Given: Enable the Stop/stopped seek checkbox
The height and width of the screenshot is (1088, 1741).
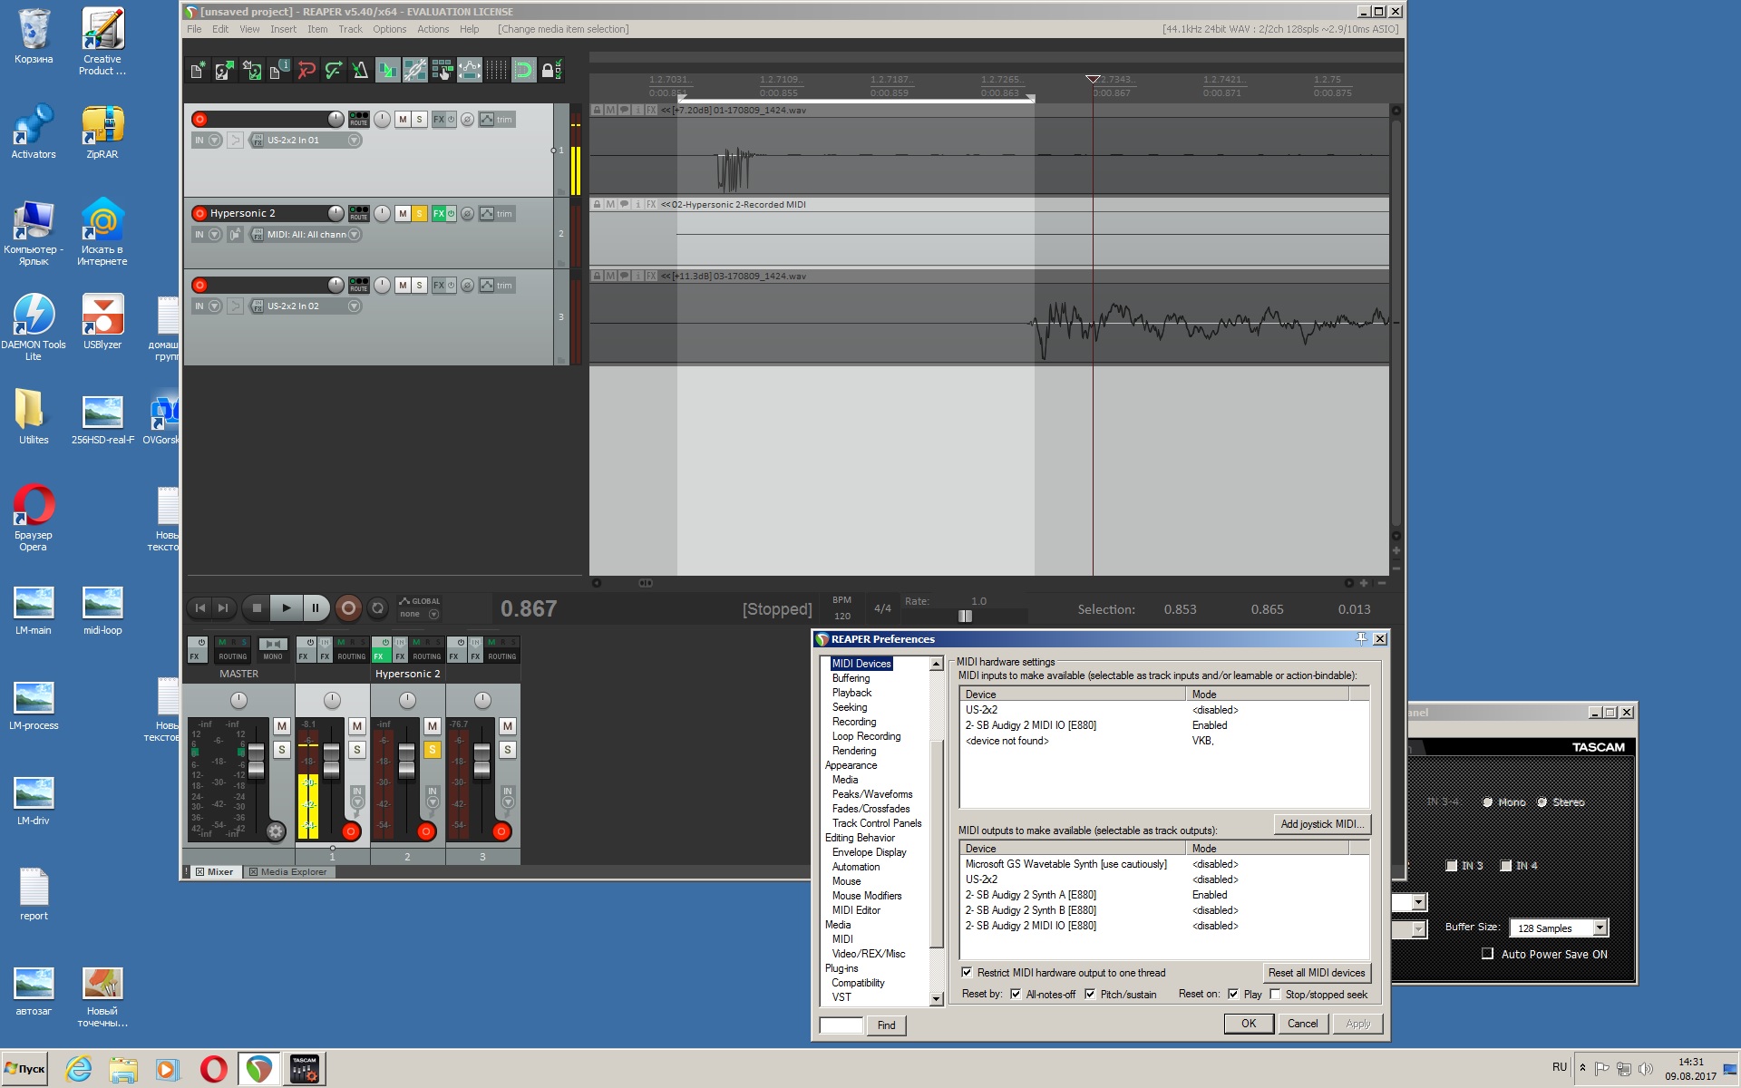Looking at the screenshot, I should coord(1276,995).
